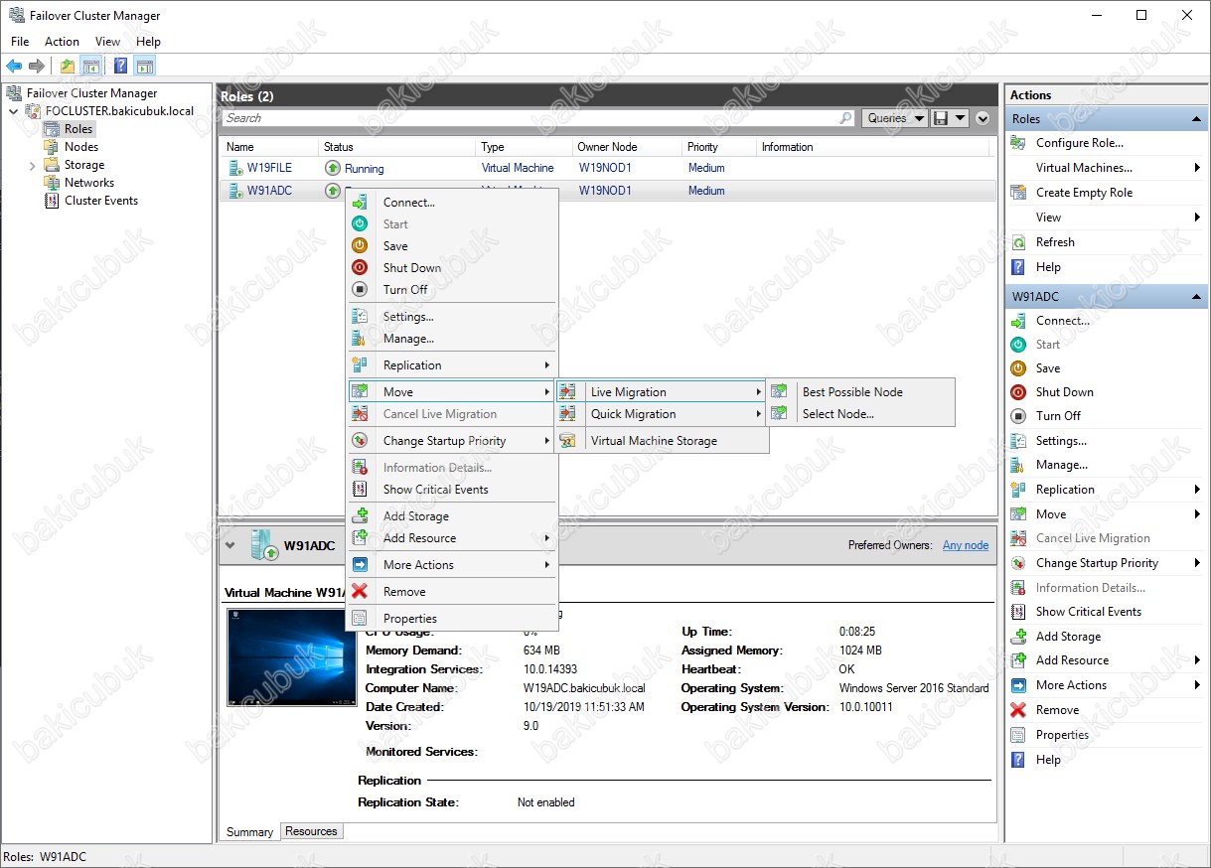Collapse the W91ADC details pane chevron
The height and width of the screenshot is (868, 1211).
[x=230, y=545]
